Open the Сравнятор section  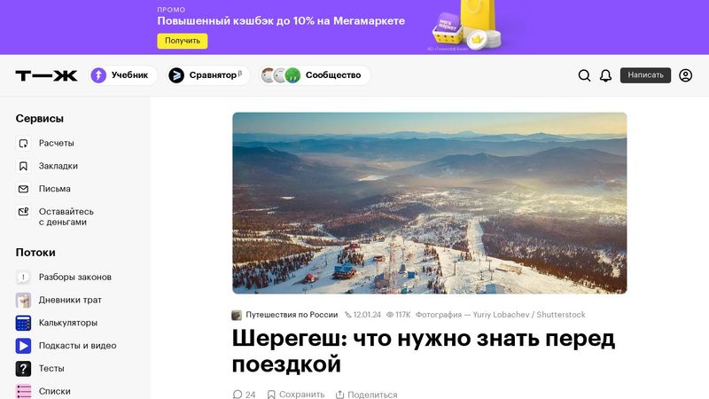point(208,75)
